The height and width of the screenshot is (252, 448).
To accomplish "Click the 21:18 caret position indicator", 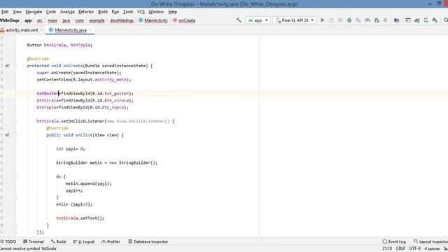I will click(x=387, y=248).
